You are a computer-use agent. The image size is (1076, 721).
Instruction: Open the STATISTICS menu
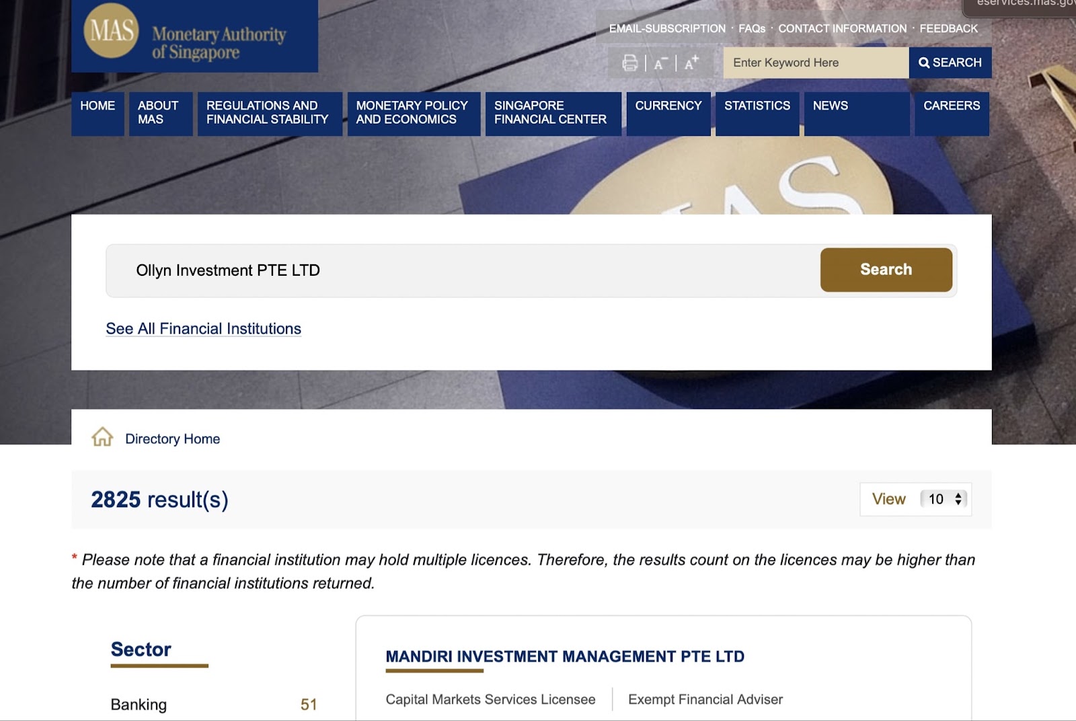coord(757,114)
